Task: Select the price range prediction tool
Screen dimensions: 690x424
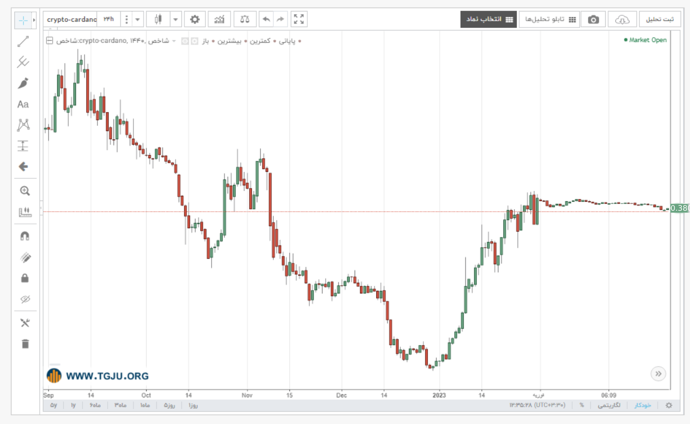Action: pos(23,146)
